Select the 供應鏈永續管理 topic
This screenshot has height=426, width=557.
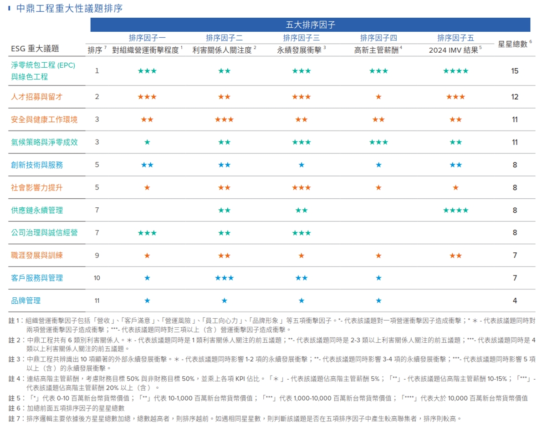coord(37,210)
